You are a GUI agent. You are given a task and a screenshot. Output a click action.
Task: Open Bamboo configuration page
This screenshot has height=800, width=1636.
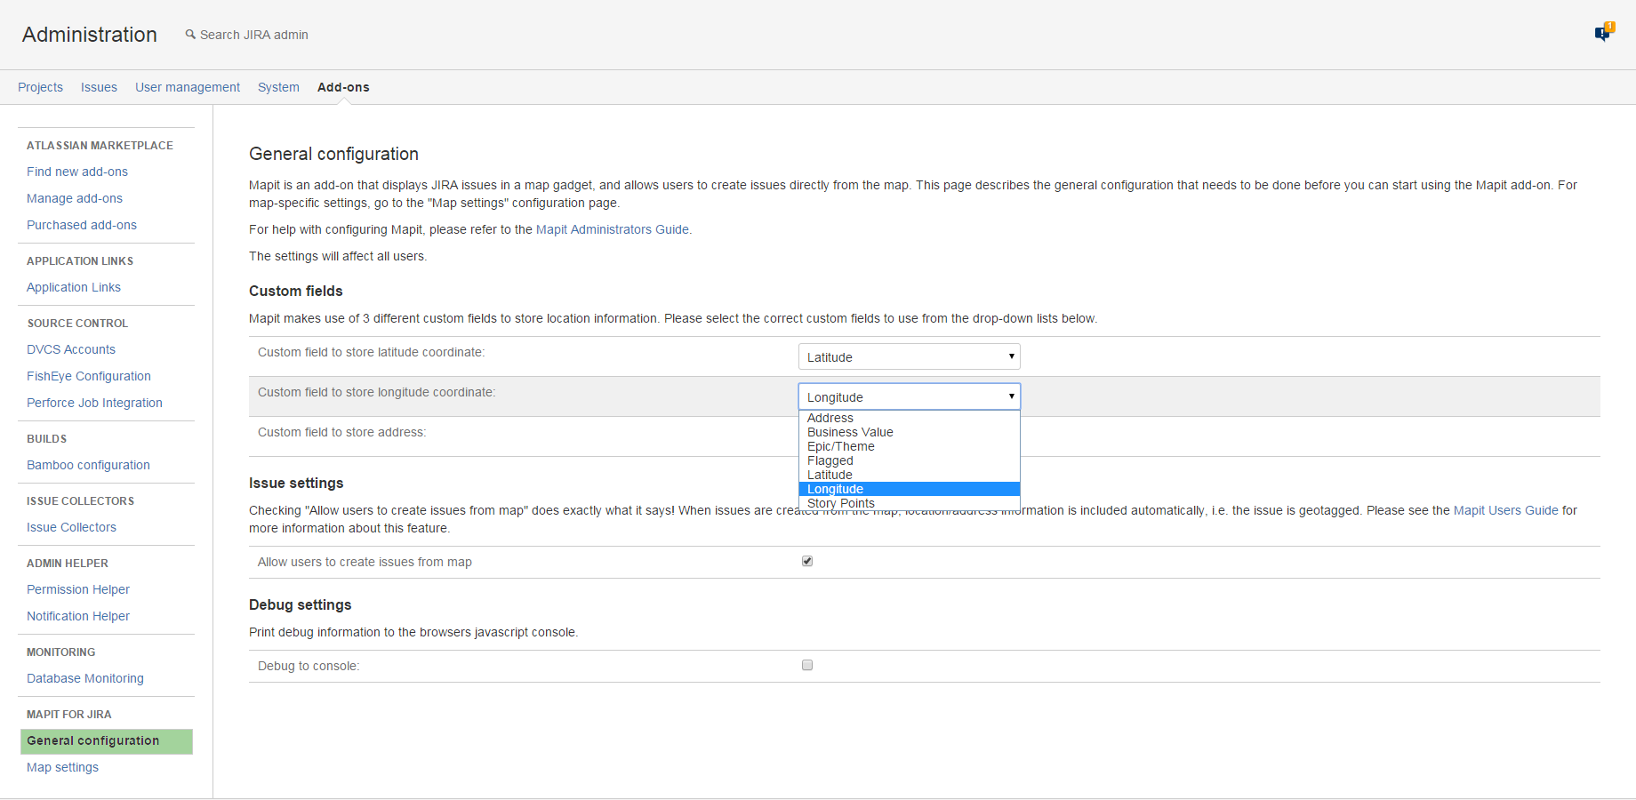88,465
